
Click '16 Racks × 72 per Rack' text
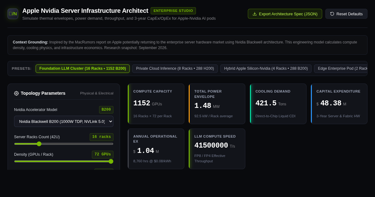[x=152, y=116]
